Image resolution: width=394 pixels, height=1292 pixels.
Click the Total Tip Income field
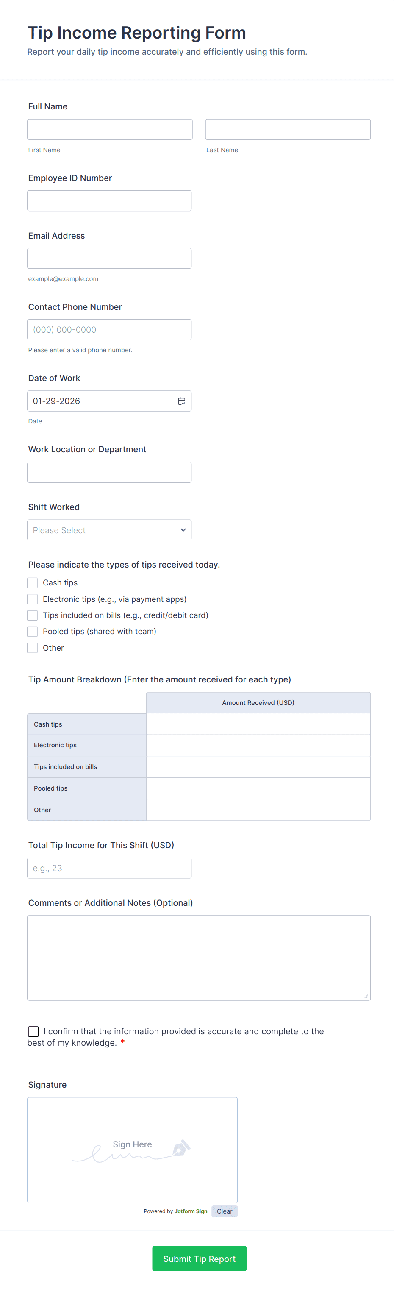click(109, 868)
